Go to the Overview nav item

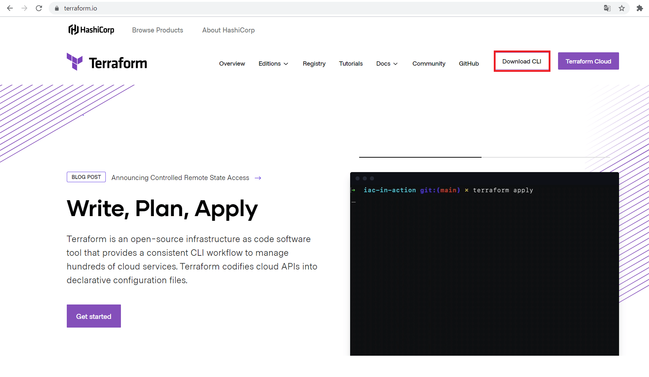tap(232, 63)
